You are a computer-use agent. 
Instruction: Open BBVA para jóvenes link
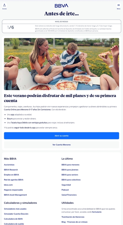coord(70,170)
